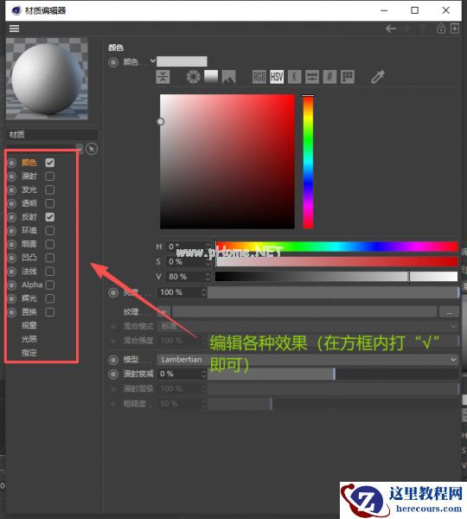
Task: Click the horizontal H hue slider
Action: click(x=336, y=247)
